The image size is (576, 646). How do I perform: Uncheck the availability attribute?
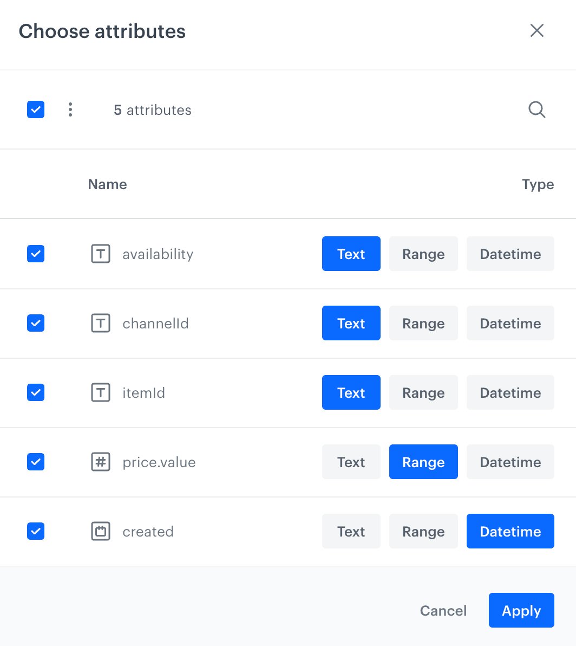(35, 254)
